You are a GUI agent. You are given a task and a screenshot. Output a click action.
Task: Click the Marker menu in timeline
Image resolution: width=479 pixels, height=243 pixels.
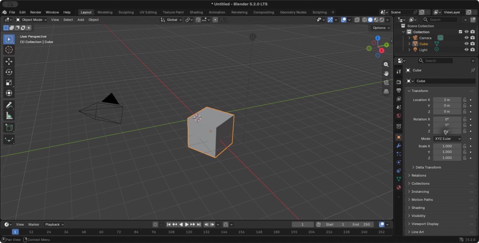[x=34, y=224]
